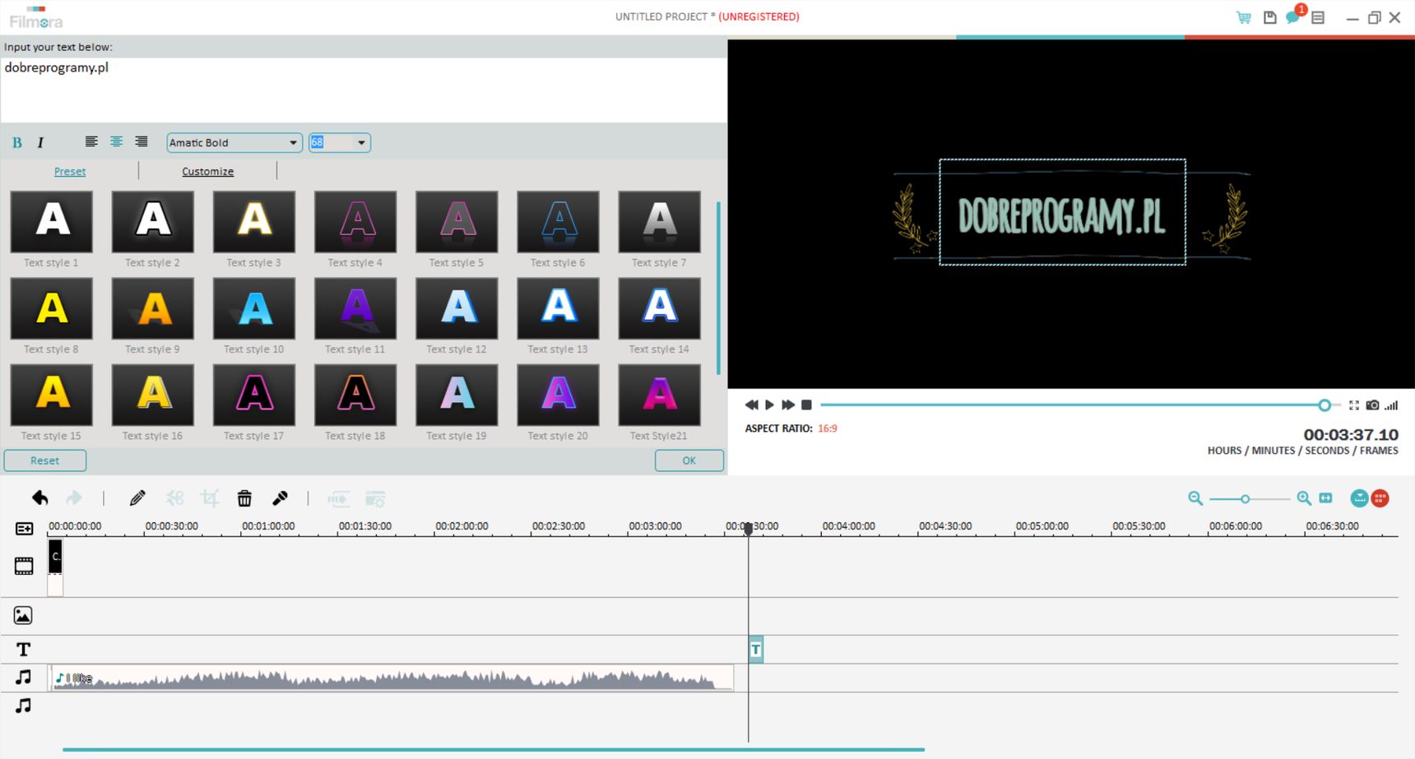Center align the text
The image size is (1415, 759).
117,142
